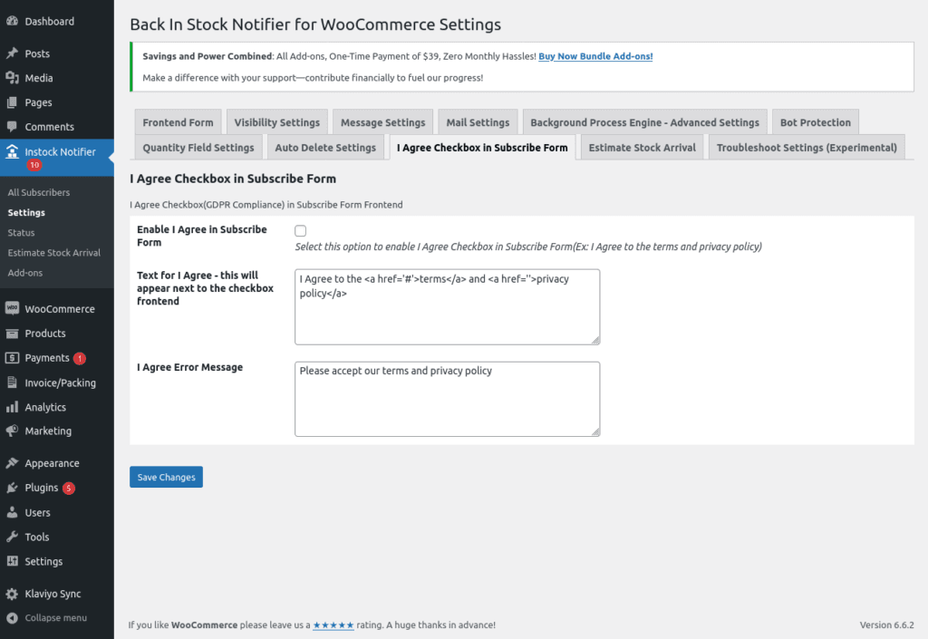Click the I Agree Checkbox in Subscribe Form tab
928x639 pixels.
point(482,148)
